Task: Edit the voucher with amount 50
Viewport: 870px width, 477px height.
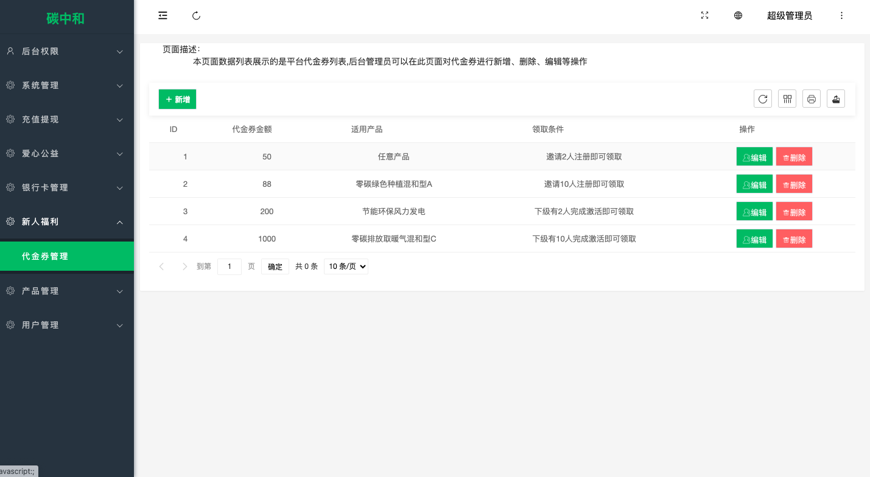Action: click(754, 157)
